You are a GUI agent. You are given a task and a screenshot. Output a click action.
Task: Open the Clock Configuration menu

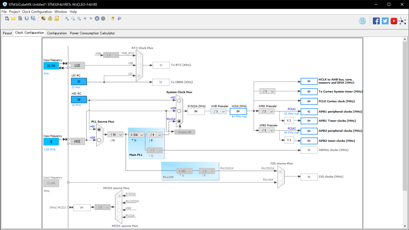tap(37, 12)
